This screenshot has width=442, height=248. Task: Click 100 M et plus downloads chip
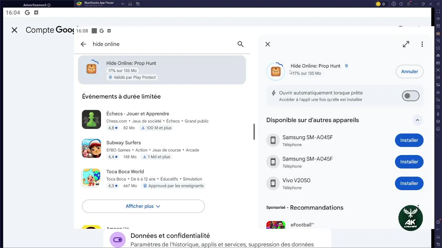point(156,128)
